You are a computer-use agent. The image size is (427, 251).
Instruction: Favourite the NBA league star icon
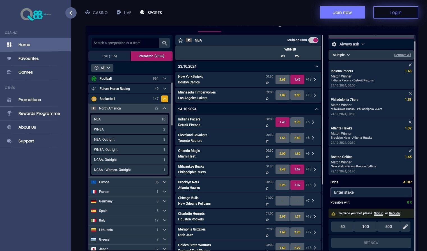pos(181,40)
